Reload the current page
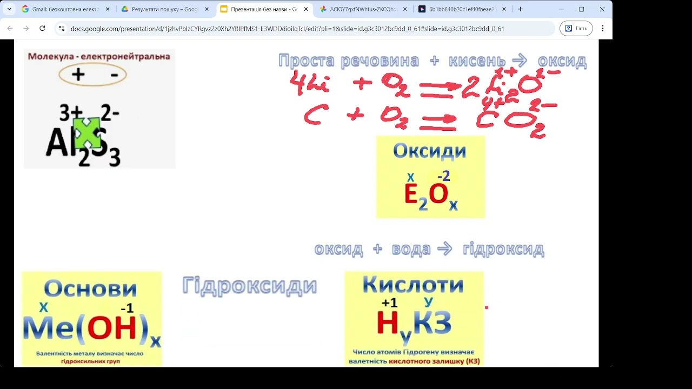Viewport: 692px width, 389px height. pos(43,28)
